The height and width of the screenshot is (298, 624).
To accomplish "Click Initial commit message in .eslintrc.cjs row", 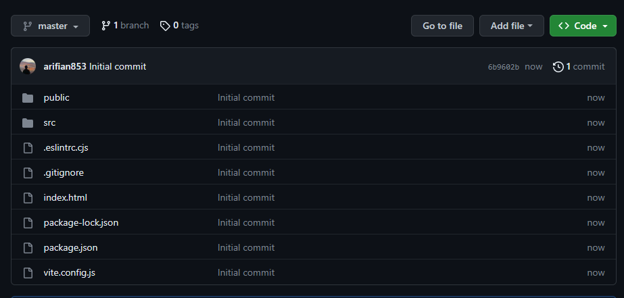I will click(246, 147).
